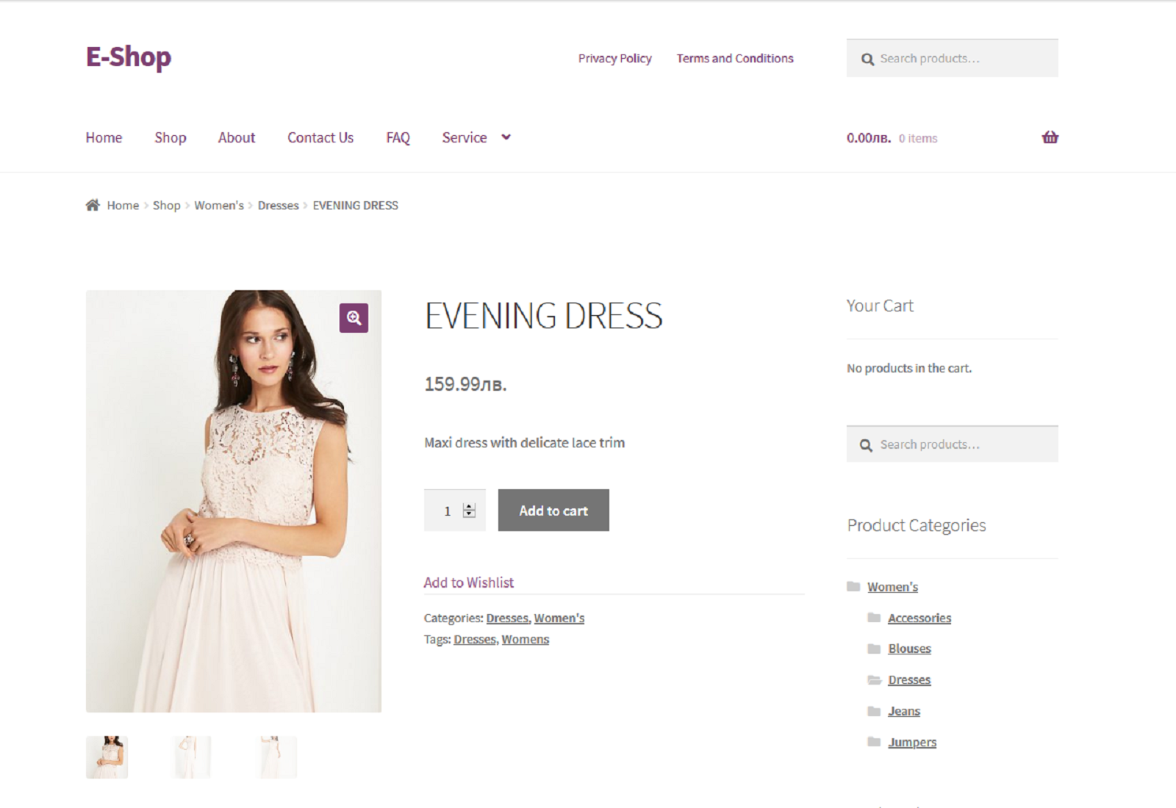Click the home icon in breadcrumb
The width and height of the screenshot is (1176, 808).
pyautogui.click(x=93, y=206)
